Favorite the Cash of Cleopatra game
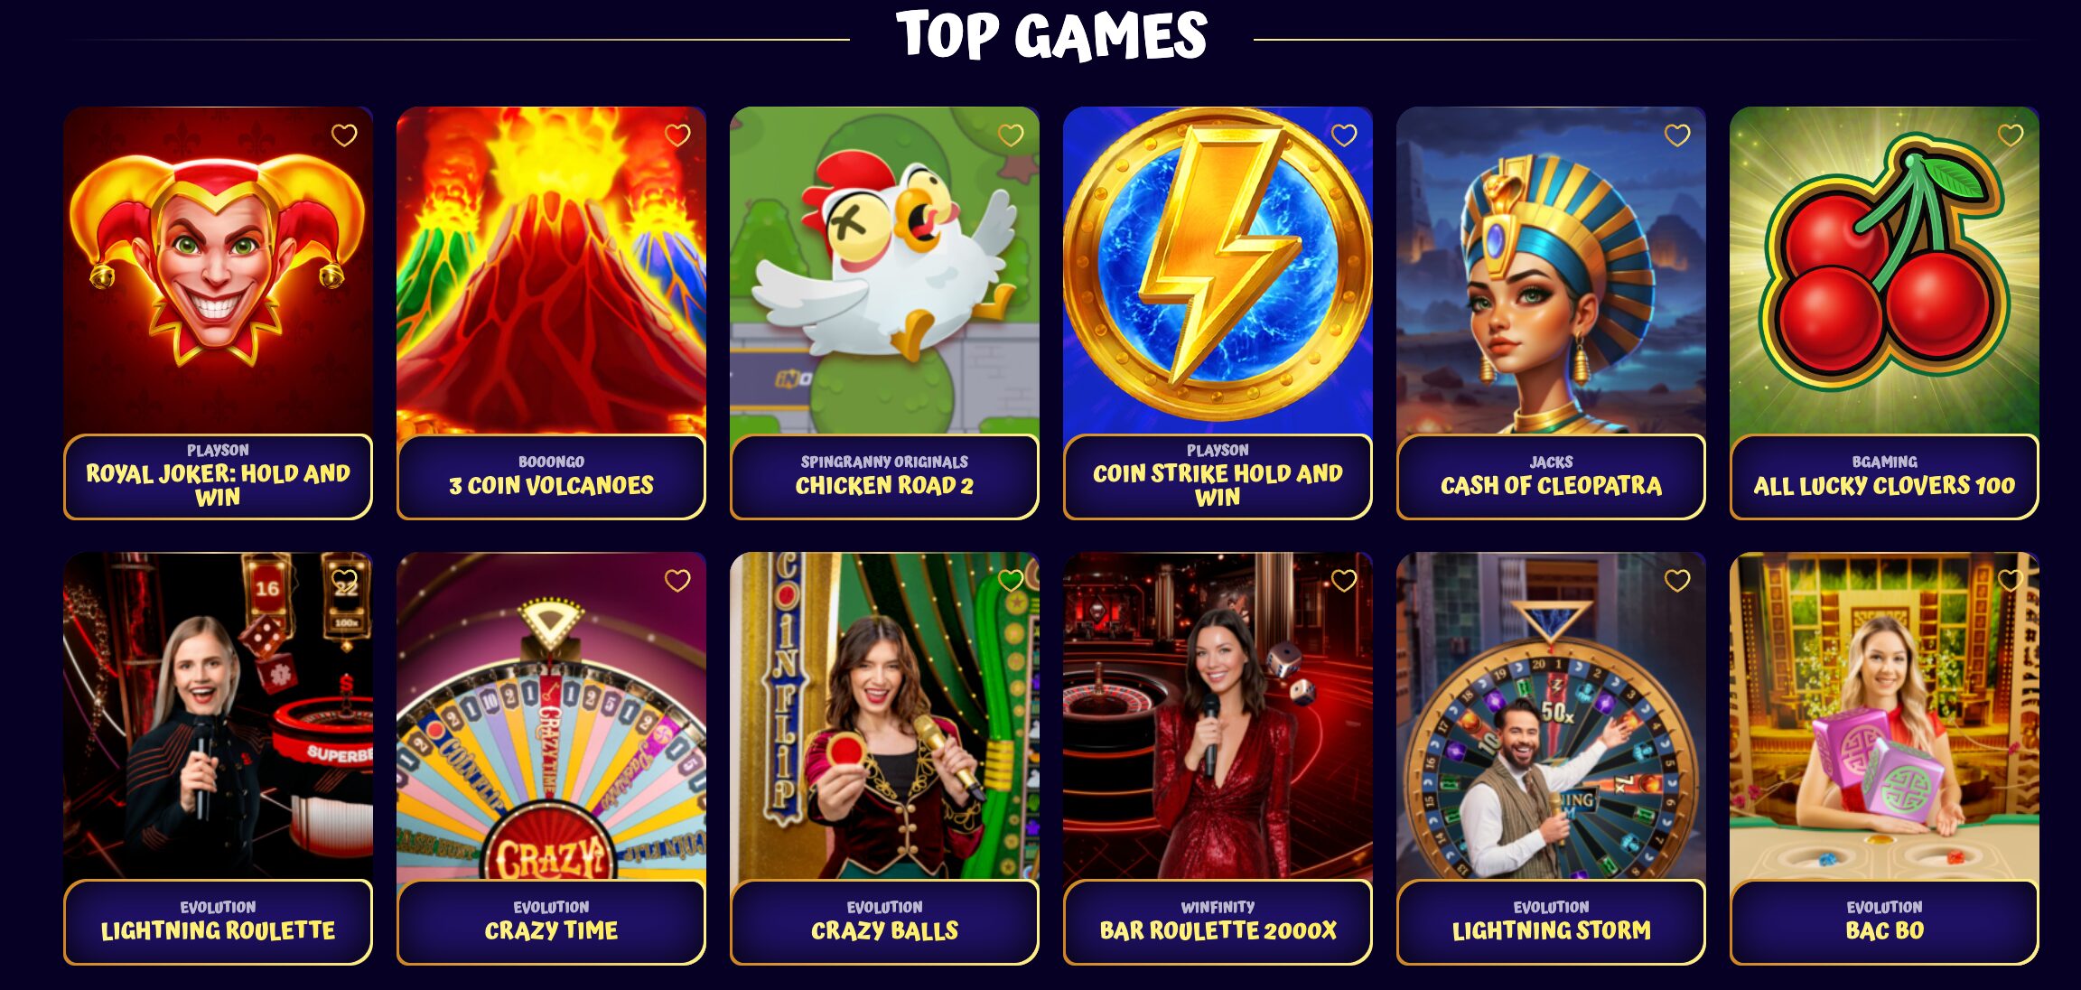This screenshot has height=990, width=2081. (x=1677, y=135)
